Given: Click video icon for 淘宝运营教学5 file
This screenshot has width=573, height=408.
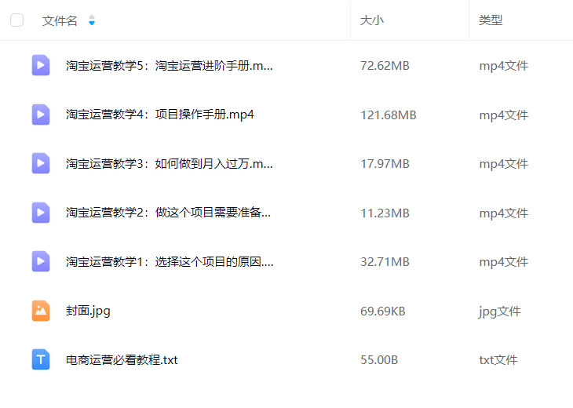Looking at the screenshot, I should (41, 65).
